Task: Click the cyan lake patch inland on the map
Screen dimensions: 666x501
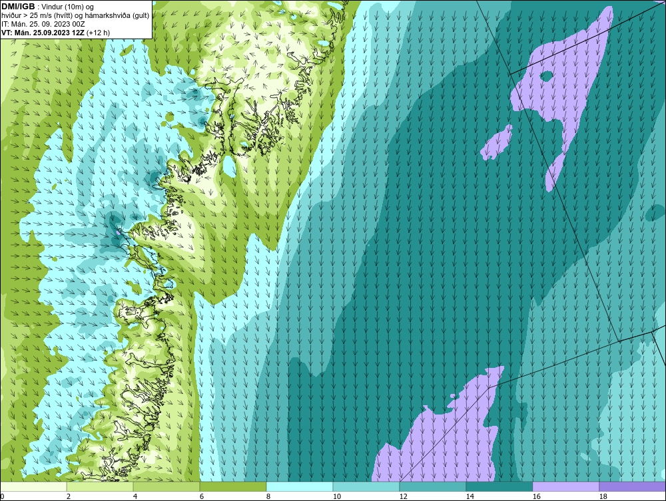Action: pyautogui.click(x=228, y=166)
